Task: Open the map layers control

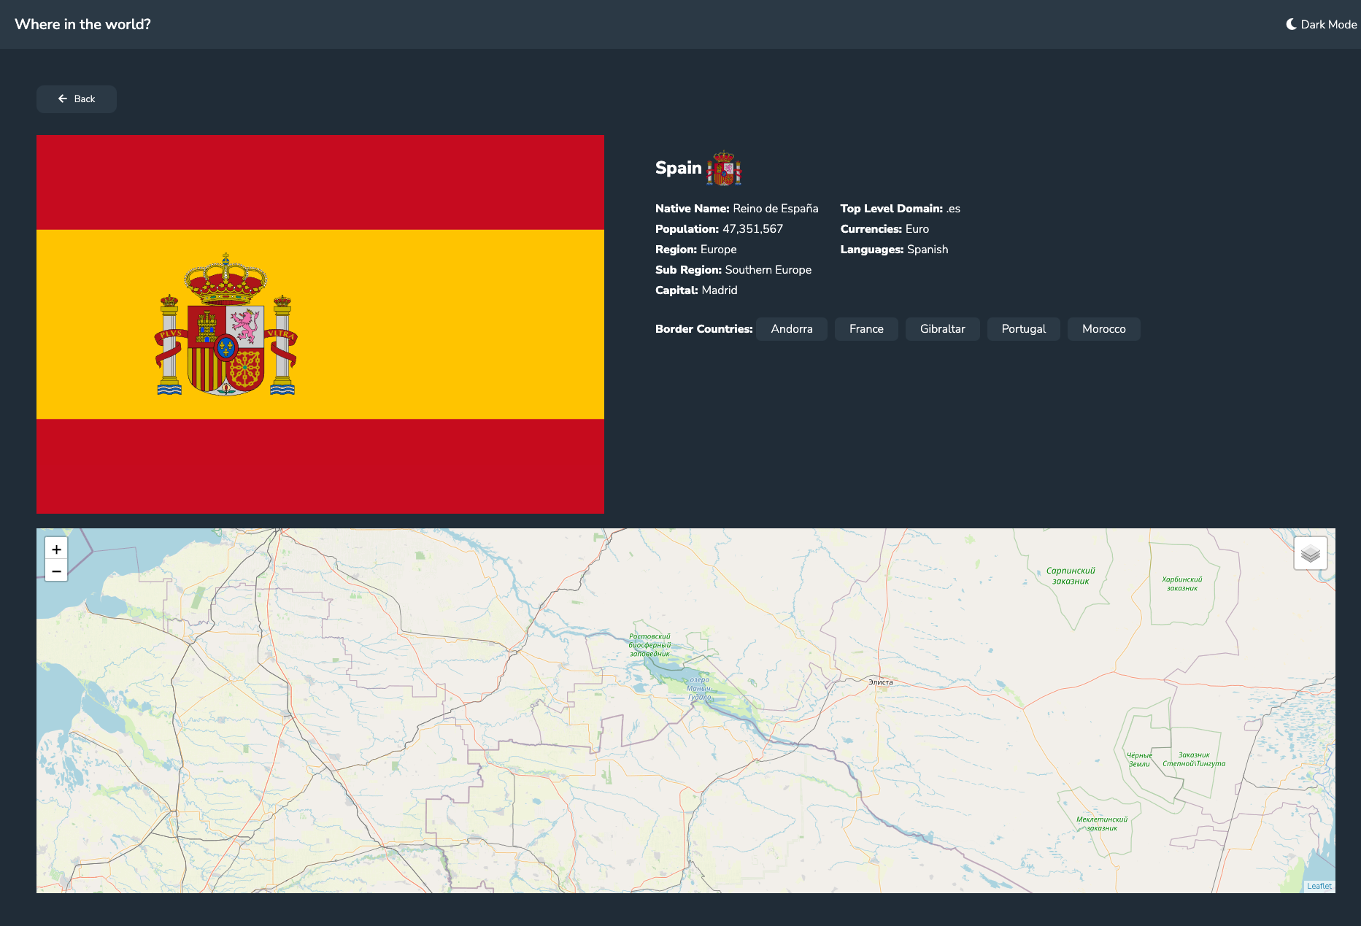Action: (x=1310, y=554)
